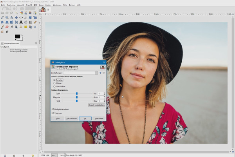This screenshot has width=235, height=157.
Task: Open the settings menu icon beside the plus
Action: pyautogui.click(x=103, y=73)
